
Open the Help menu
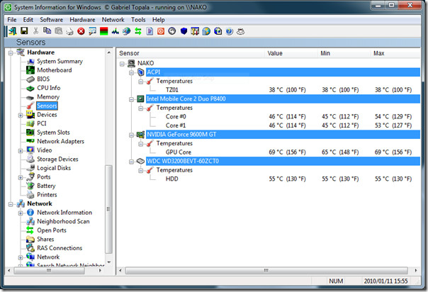(159, 20)
